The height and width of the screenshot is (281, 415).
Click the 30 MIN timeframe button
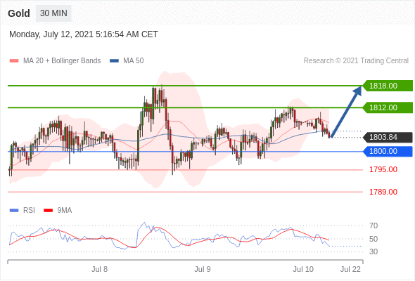coord(53,13)
